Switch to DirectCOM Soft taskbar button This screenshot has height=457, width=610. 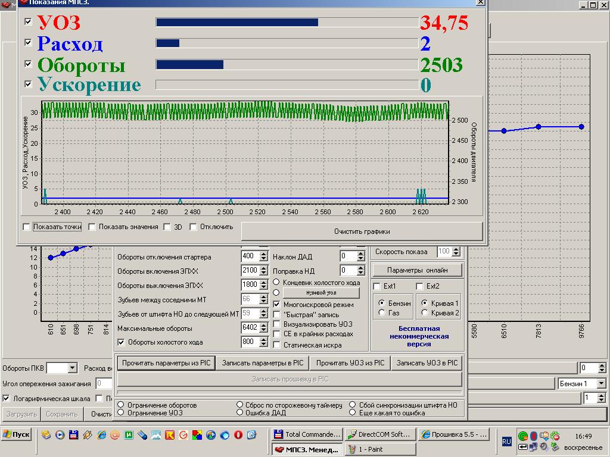(381, 434)
